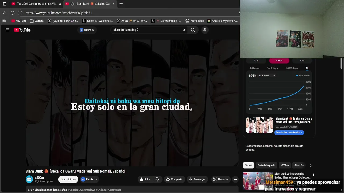344x193 pixels.
Task: Open the YouTube hamburger guide menu
Action: [x=7, y=30]
